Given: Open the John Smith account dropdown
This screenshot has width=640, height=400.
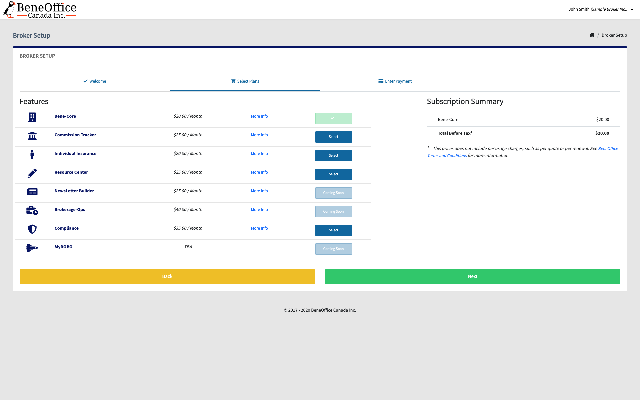Looking at the screenshot, I should coord(601,9).
